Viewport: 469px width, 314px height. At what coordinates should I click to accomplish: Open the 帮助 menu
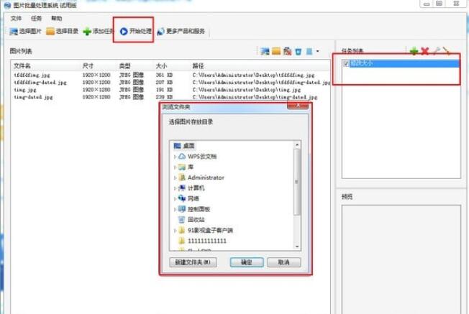coord(57,19)
